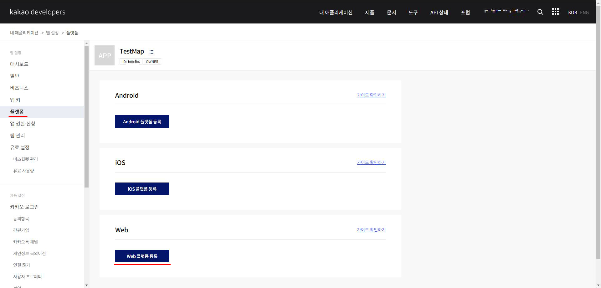Click the Web section heading
This screenshot has height=288, width=601.
tap(121, 230)
